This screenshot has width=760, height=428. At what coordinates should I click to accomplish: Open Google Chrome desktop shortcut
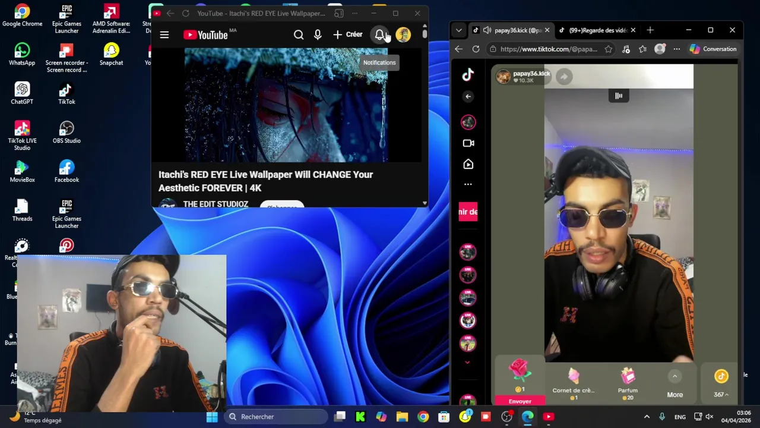22,16
